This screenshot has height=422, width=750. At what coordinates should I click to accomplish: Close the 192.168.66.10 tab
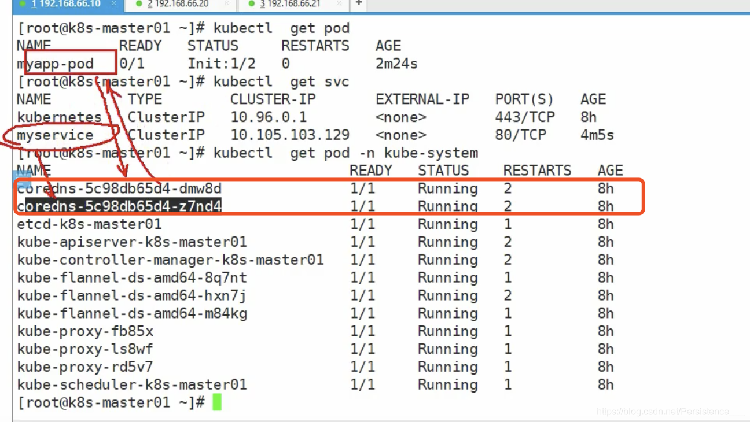click(x=115, y=3)
